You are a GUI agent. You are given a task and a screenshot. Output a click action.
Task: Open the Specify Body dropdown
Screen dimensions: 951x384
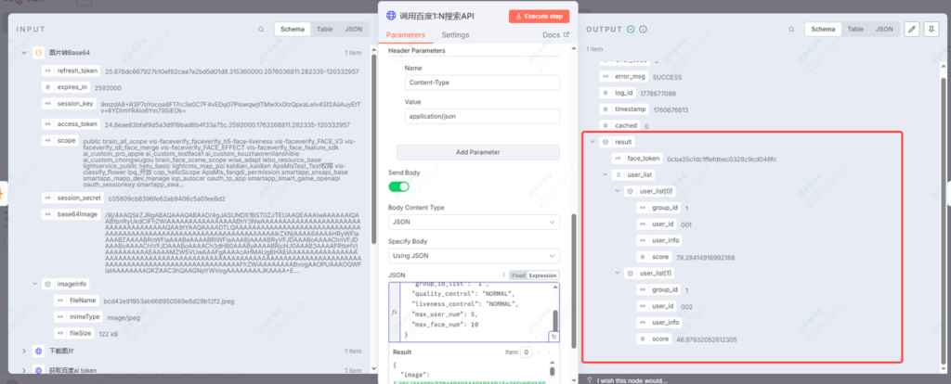[x=473, y=255]
